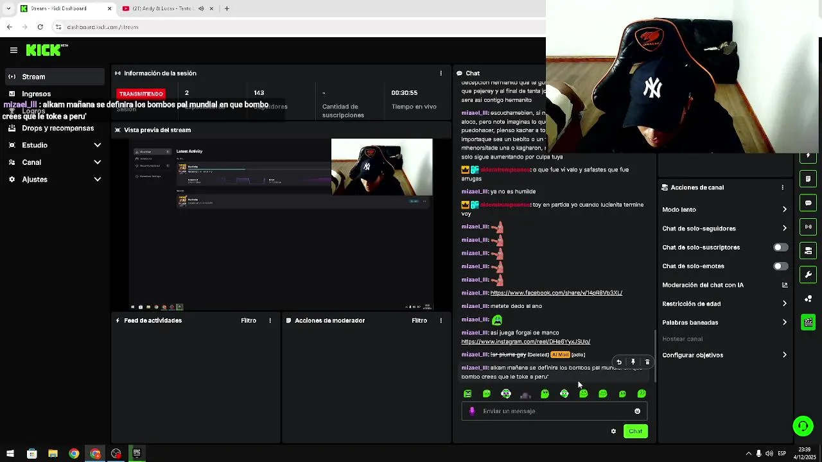Click Hostear canal label
Image resolution: width=822 pixels, height=462 pixels.
(x=682, y=339)
